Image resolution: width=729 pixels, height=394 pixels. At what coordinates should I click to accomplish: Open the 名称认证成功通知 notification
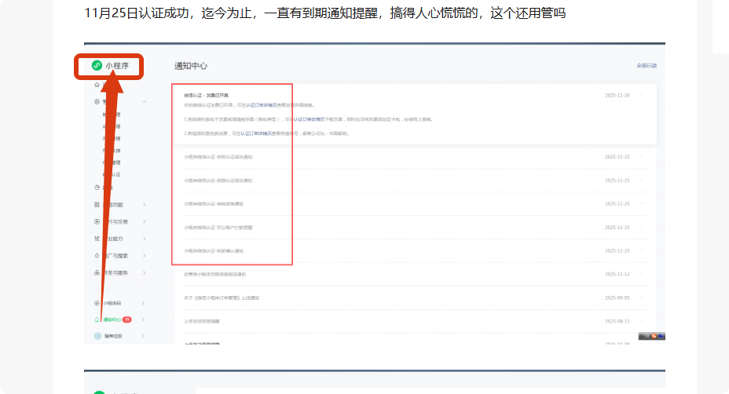(x=218, y=157)
